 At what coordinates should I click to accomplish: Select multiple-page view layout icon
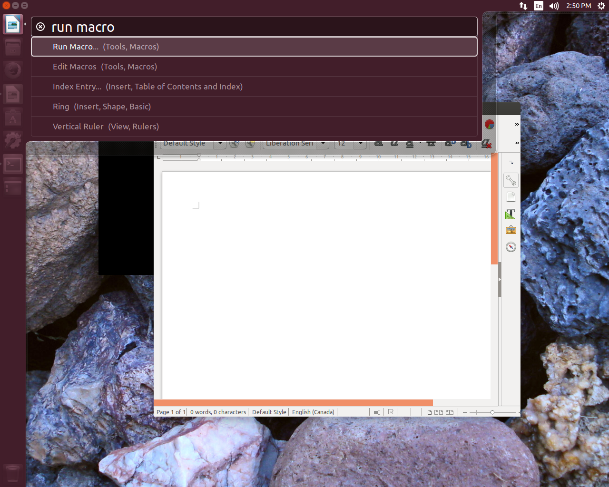pos(439,412)
